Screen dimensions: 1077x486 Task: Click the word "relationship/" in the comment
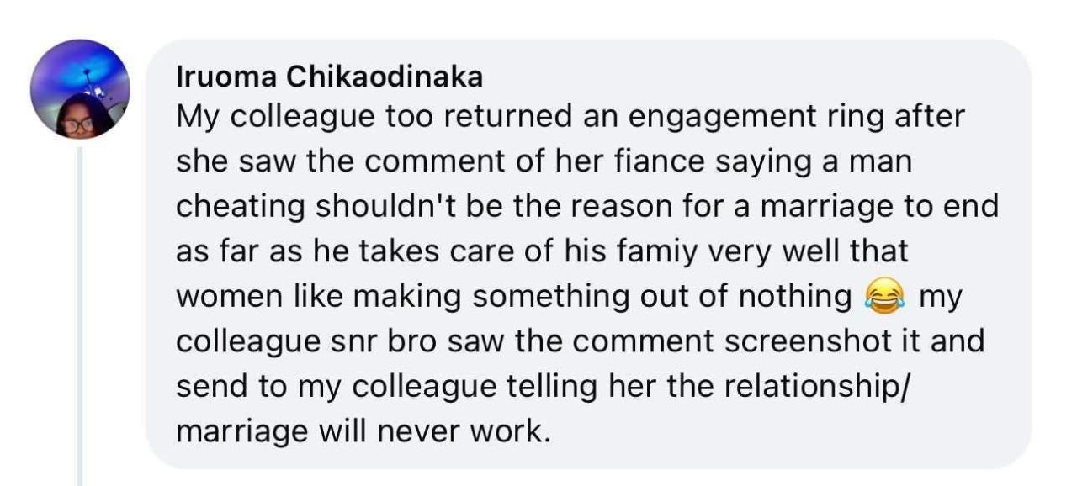[874, 388]
